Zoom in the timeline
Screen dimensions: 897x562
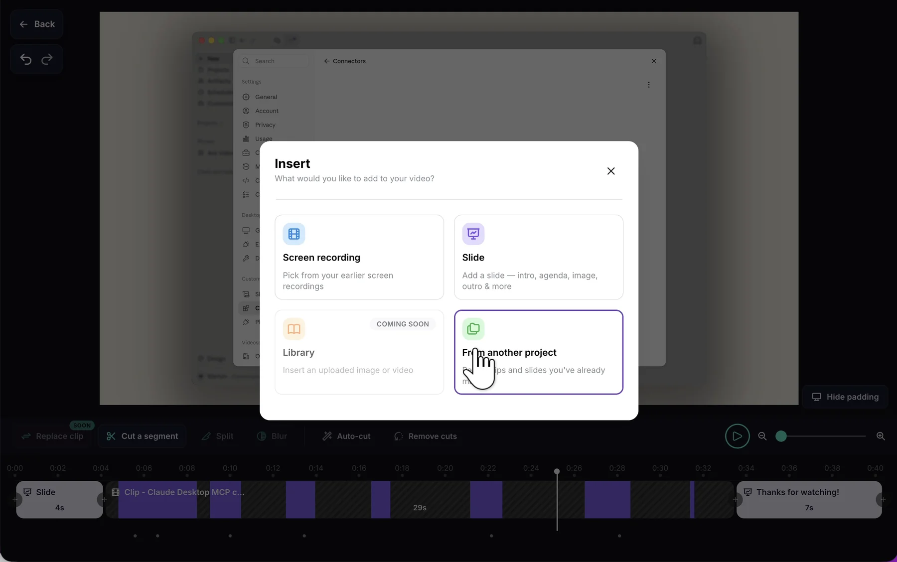(881, 436)
